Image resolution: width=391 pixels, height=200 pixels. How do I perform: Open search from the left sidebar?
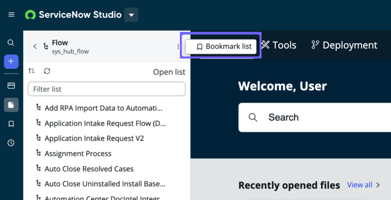11,43
